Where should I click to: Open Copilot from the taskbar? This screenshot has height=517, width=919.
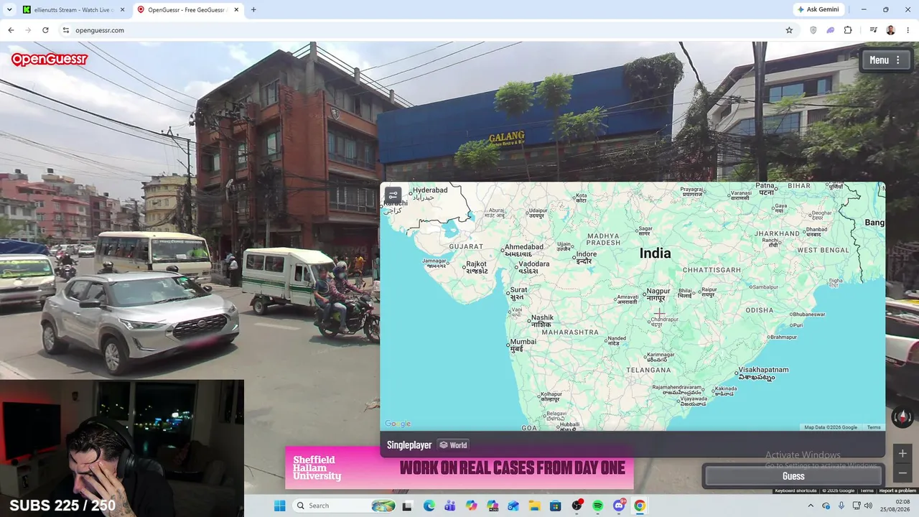(471, 506)
